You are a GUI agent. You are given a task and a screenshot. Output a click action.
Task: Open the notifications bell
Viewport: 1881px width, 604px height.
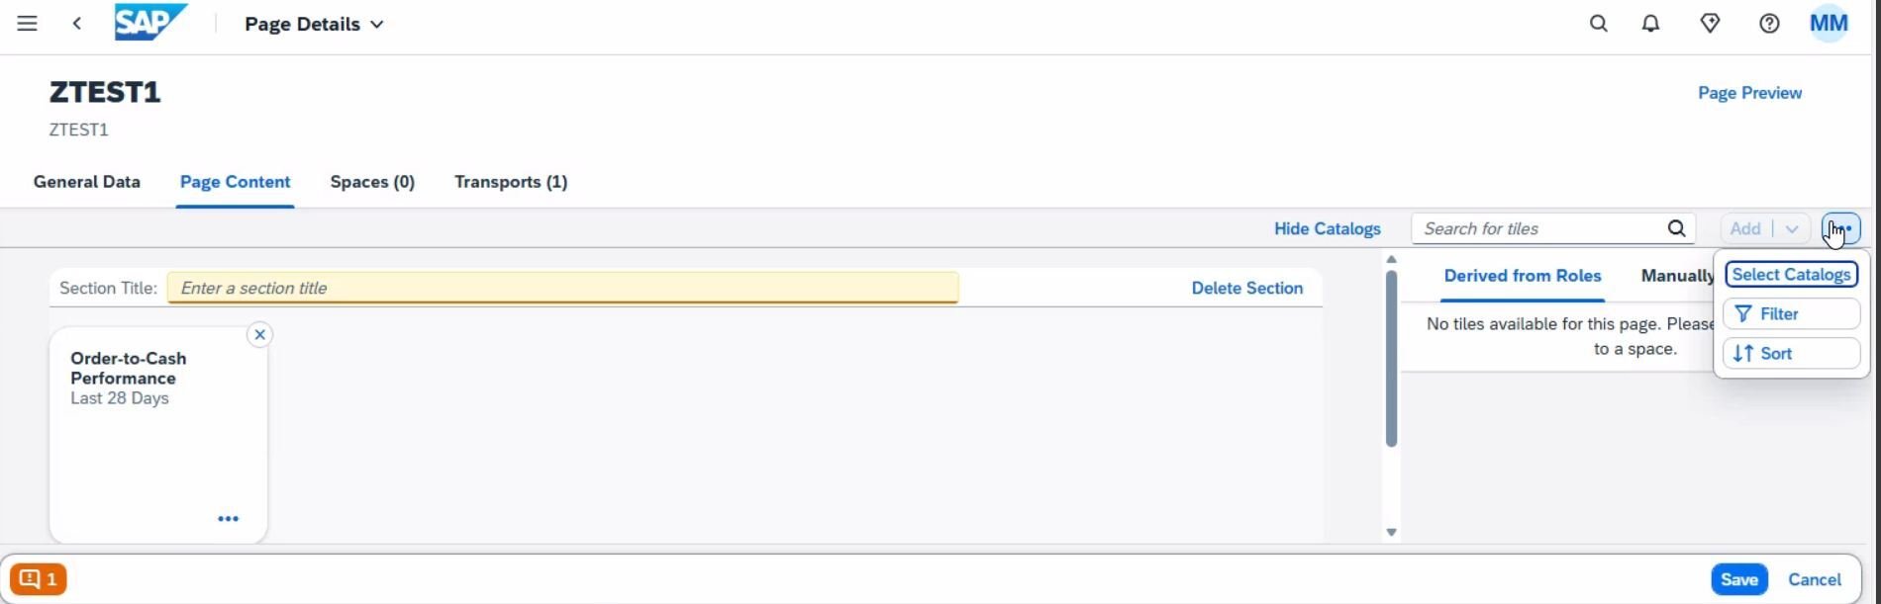pyautogui.click(x=1650, y=24)
